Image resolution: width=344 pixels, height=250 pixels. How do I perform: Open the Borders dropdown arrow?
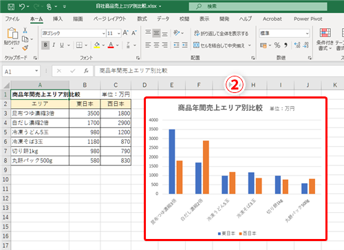click(x=86, y=45)
